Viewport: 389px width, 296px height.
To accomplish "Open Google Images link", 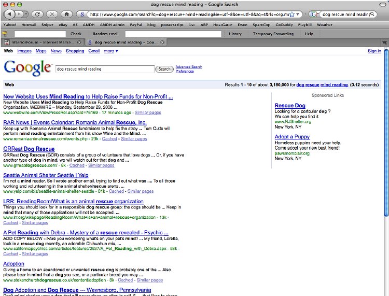I will click(x=24, y=51).
